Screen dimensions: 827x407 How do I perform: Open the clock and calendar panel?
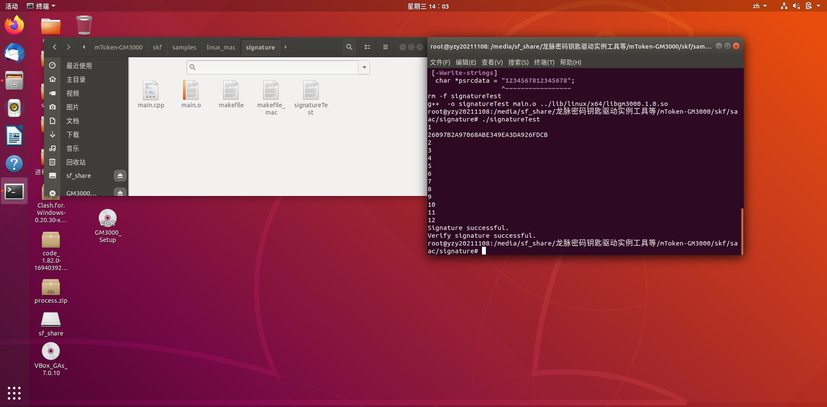click(428, 6)
